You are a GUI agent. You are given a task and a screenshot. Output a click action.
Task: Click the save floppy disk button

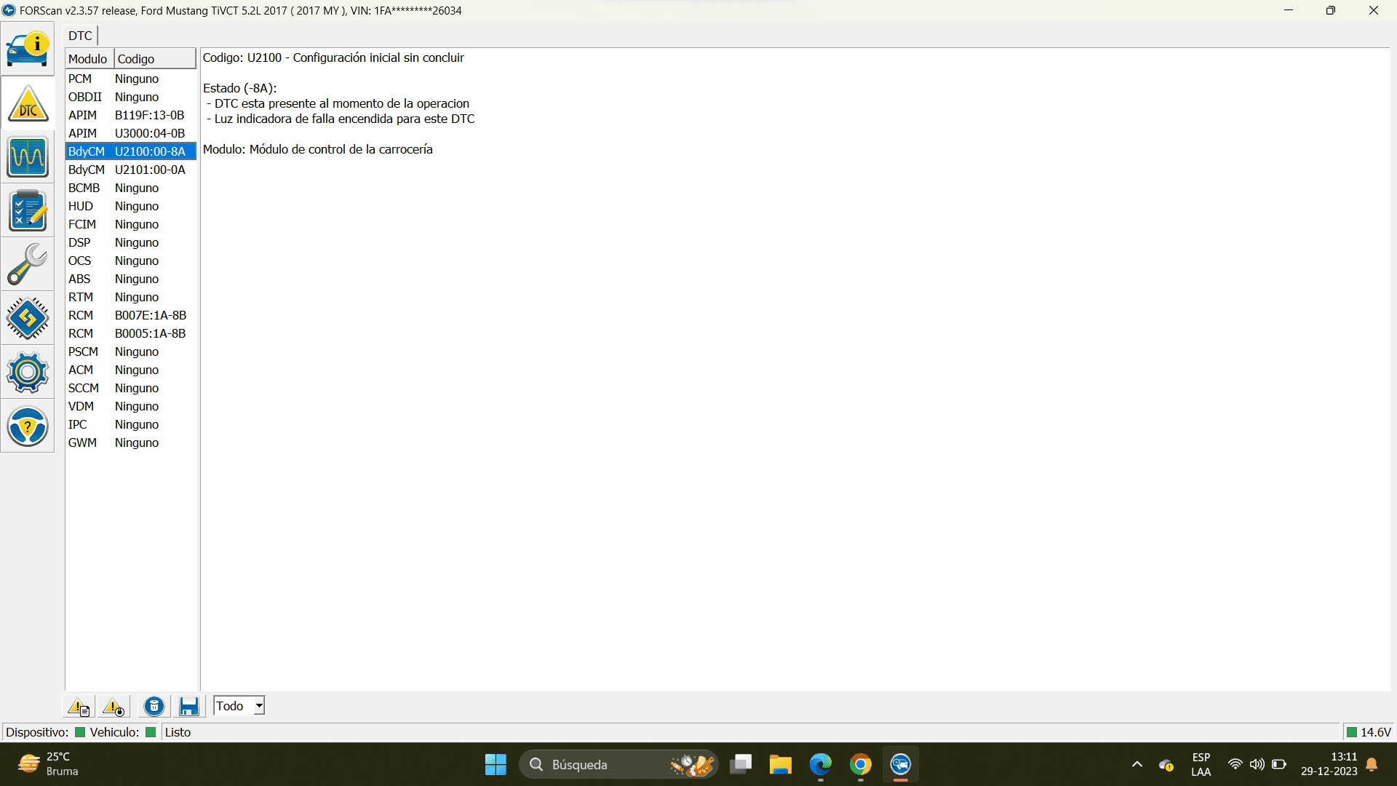189,706
